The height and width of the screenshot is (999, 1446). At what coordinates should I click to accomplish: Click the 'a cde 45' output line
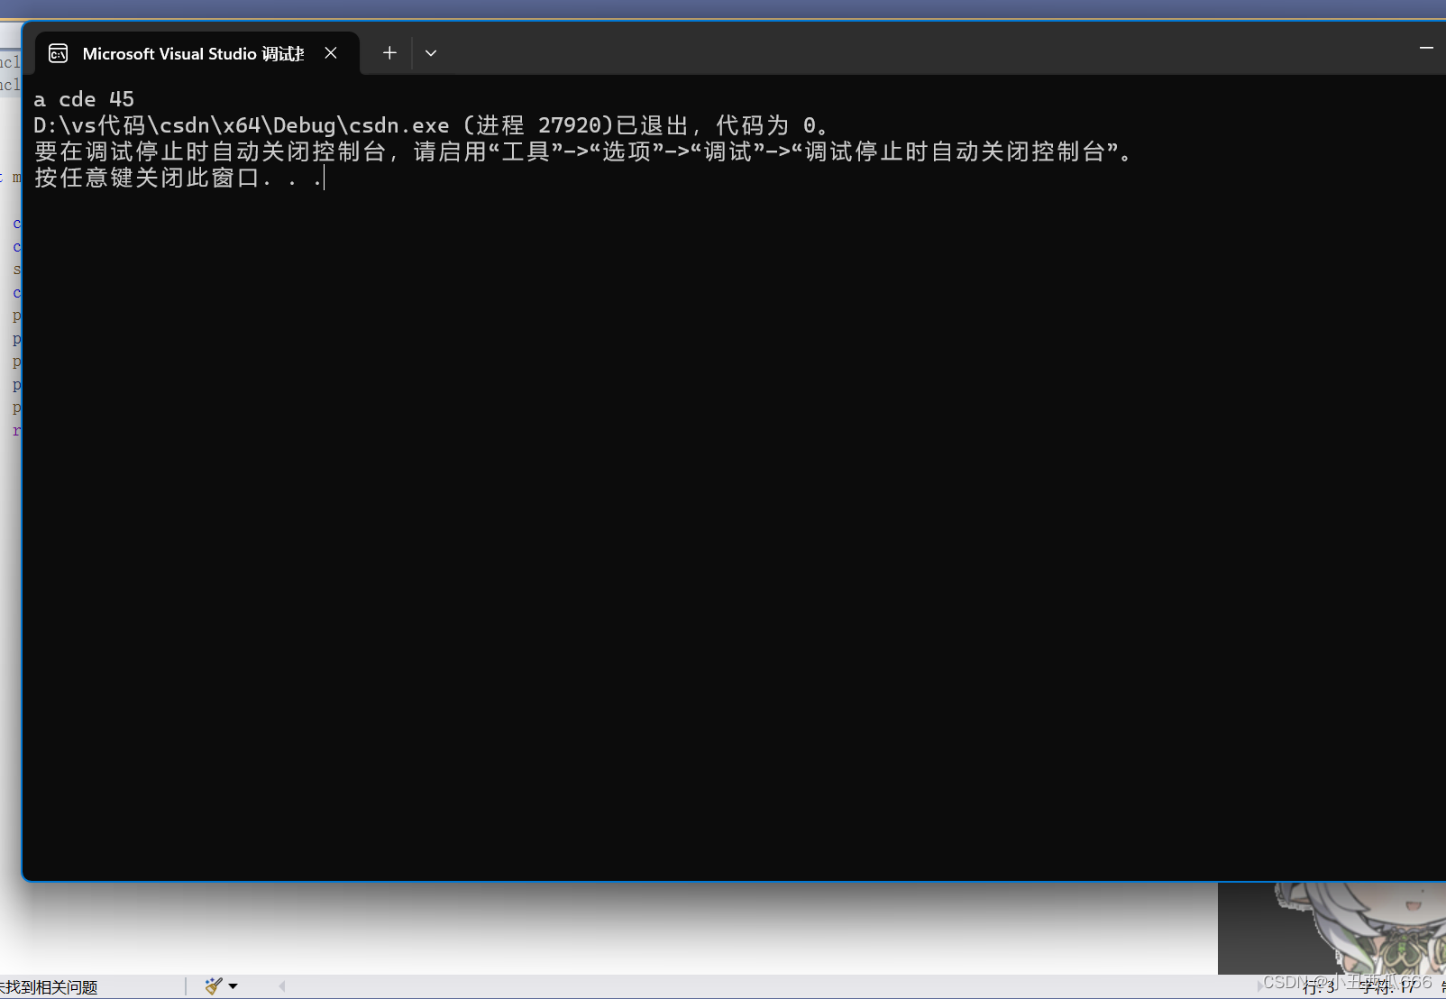(x=84, y=98)
